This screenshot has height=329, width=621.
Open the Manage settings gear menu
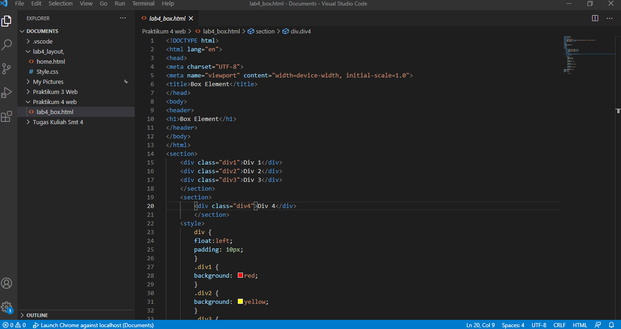(6, 307)
